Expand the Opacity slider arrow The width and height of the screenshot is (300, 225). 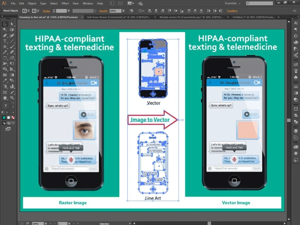[124, 11]
